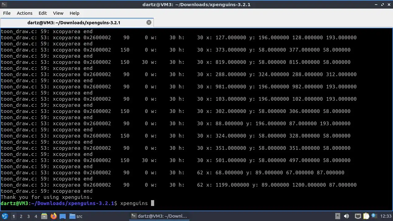The height and width of the screenshot is (221, 393).
Task: Click the shell prompt dartz@VM3
Action: [14, 203]
